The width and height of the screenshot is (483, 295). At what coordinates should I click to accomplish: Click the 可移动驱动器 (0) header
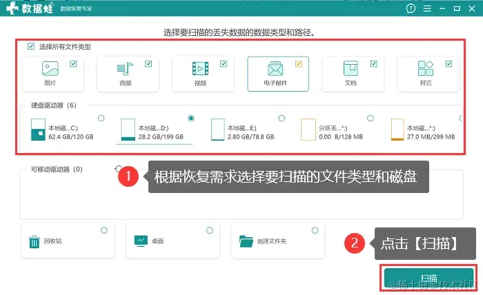[x=57, y=170]
